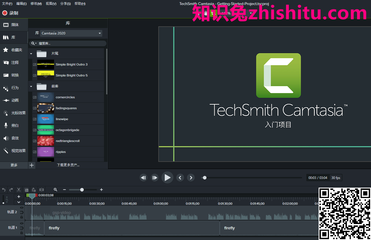Paste media onto the timeline
The width and height of the screenshot is (371, 240).
coord(34,190)
